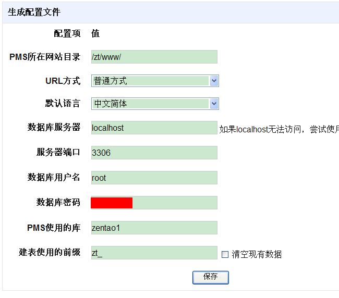Click the redacted database password field

click(x=154, y=203)
